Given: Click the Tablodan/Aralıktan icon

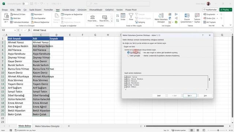Looking at the screenshot, I should (12, 22).
